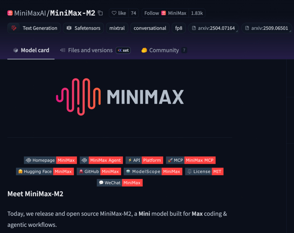This screenshot has width=294, height=233.
Task: Open the Hugging Face MiniMax badge
Action: (x=45, y=171)
